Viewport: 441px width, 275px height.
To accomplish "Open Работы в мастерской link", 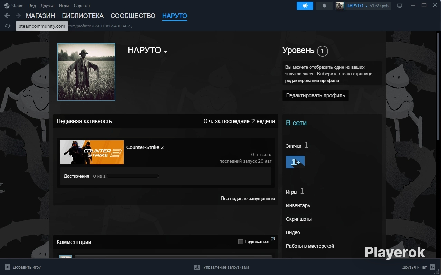I will click(x=310, y=246).
